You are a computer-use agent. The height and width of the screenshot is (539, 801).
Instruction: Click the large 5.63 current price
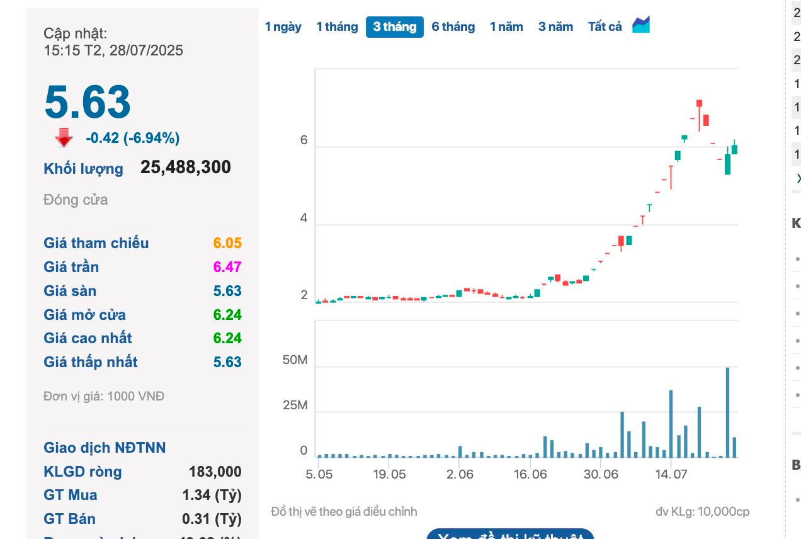tap(88, 102)
